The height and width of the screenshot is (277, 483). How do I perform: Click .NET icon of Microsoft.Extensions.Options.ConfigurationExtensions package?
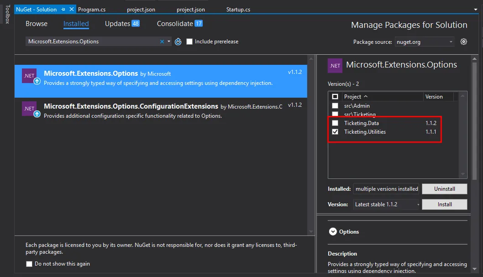[x=30, y=109]
